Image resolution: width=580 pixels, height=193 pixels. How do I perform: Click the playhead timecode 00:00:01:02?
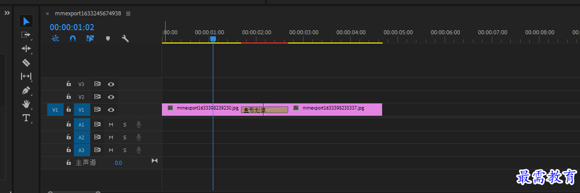click(x=72, y=27)
